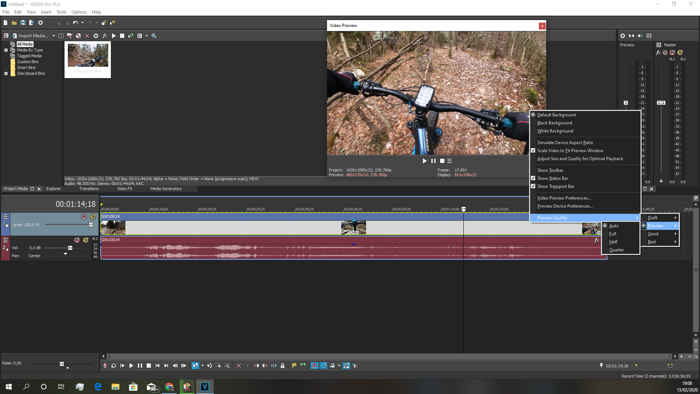Open the Tools menu
Image resolution: width=700 pixels, height=394 pixels.
pyautogui.click(x=61, y=12)
